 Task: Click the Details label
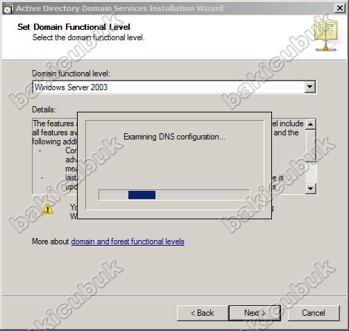[44, 110]
